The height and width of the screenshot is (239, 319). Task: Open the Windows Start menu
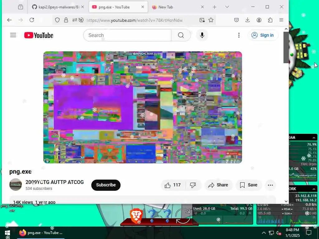tap(7, 233)
